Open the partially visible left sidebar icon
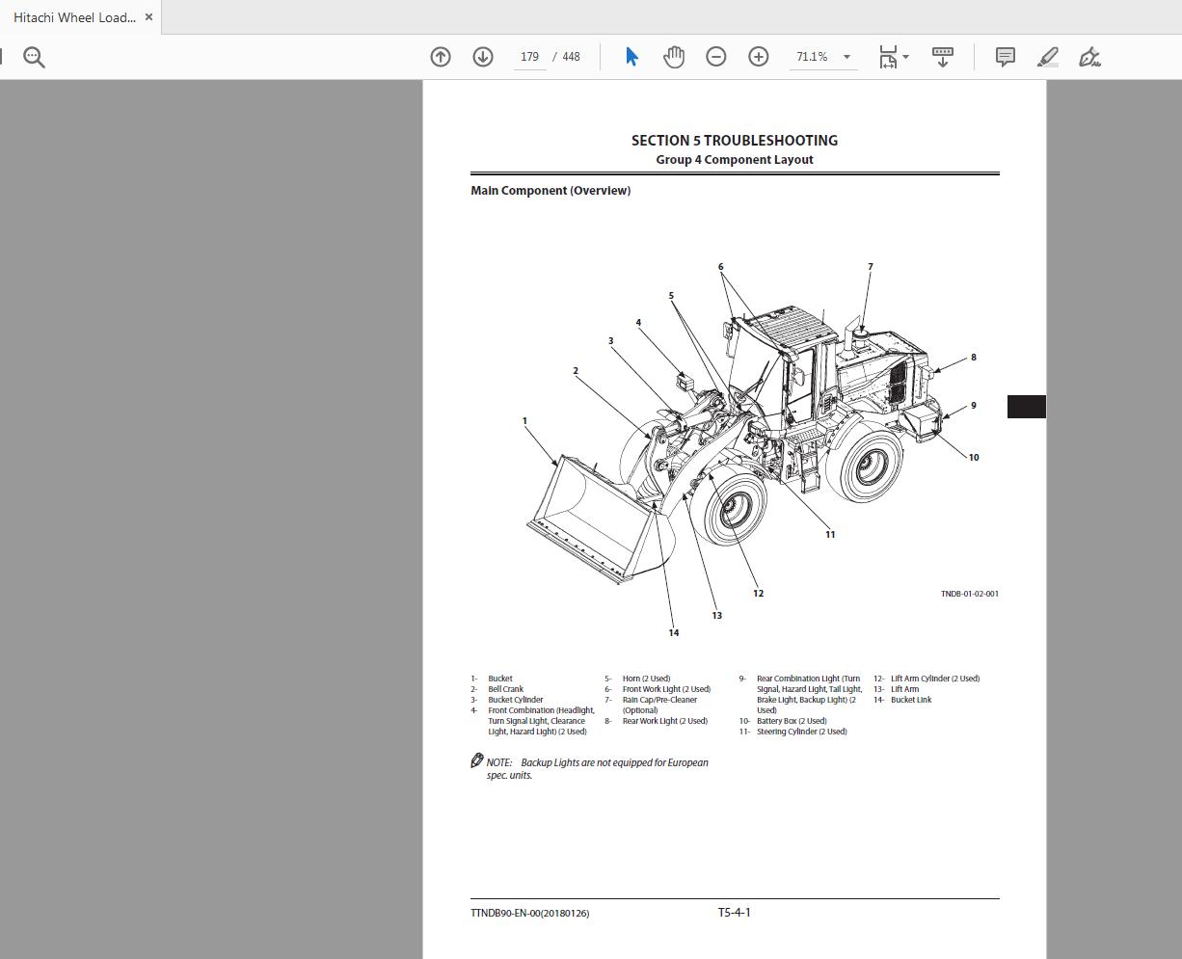Screen dimensions: 1182x959 point(2,57)
